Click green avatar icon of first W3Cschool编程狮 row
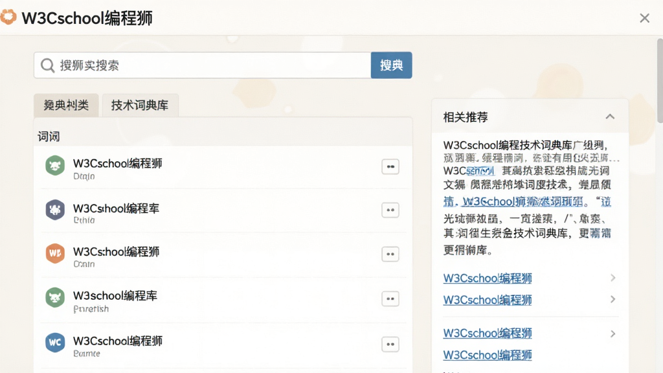This screenshot has height=373, width=663. [55, 165]
